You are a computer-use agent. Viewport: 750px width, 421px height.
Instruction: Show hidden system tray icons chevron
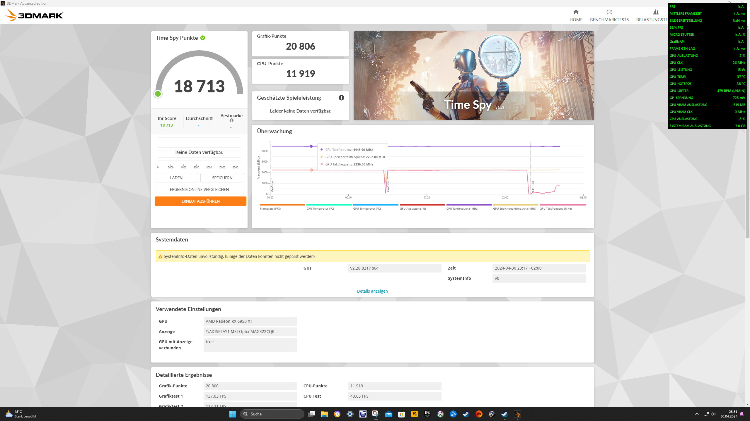(x=697, y=414)
